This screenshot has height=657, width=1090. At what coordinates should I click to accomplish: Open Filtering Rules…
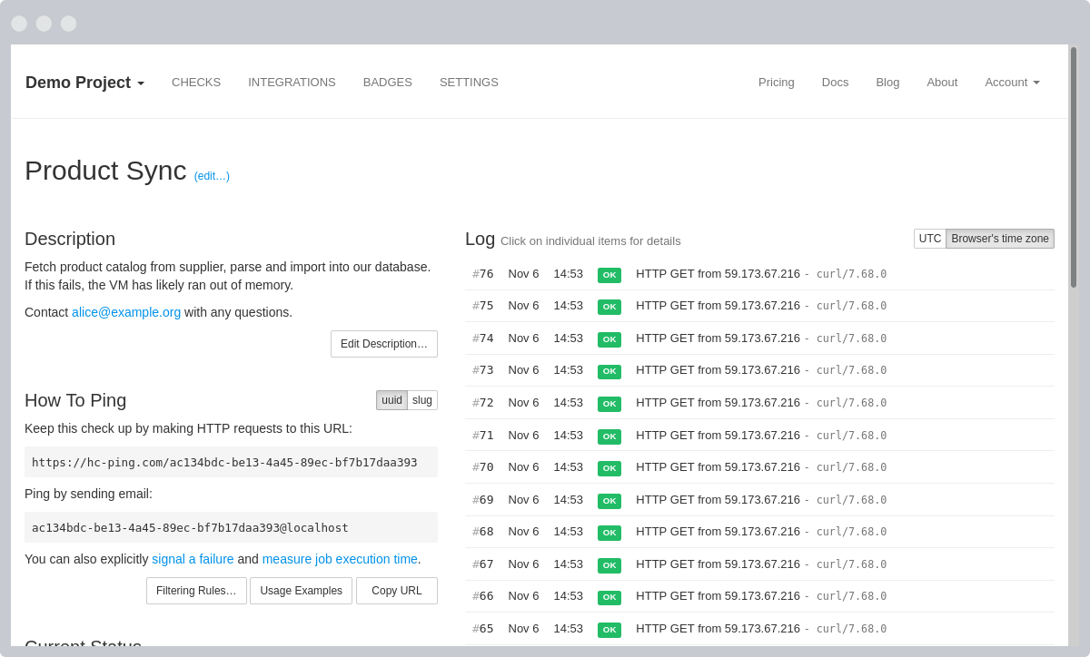pyautogui.click(x=196, y=591)
